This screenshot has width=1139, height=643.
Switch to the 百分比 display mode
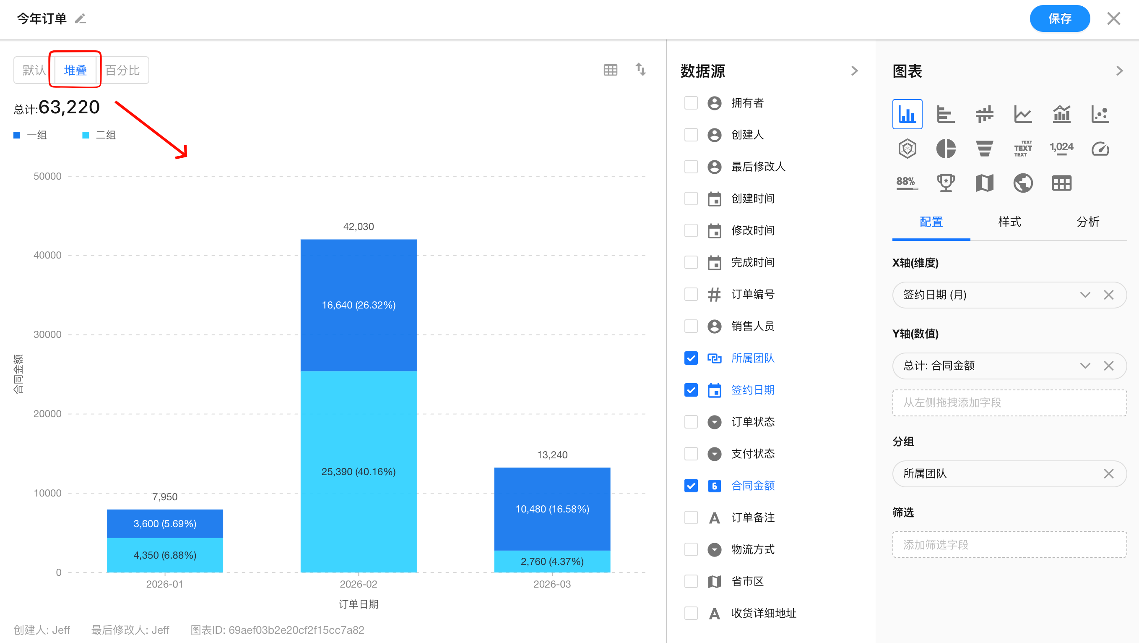(x=122, y=71)
